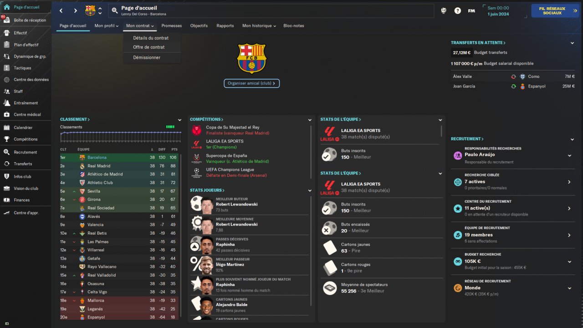
Task: Expand the Budget recherche dropdown
Action: click(569, 261)
